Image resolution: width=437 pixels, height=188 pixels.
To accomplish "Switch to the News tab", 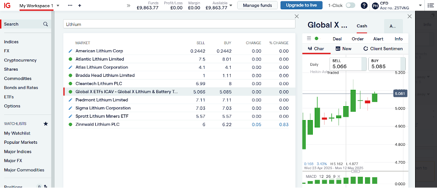I will click(343, 48).
